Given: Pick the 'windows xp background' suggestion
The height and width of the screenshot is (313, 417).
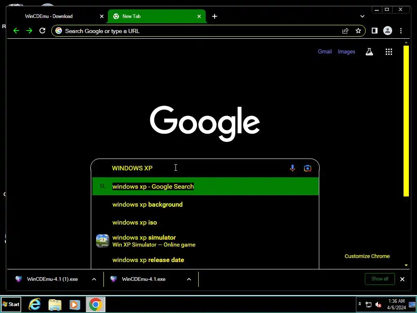Looking at the screenshot, I should click(x=205, y=205).
